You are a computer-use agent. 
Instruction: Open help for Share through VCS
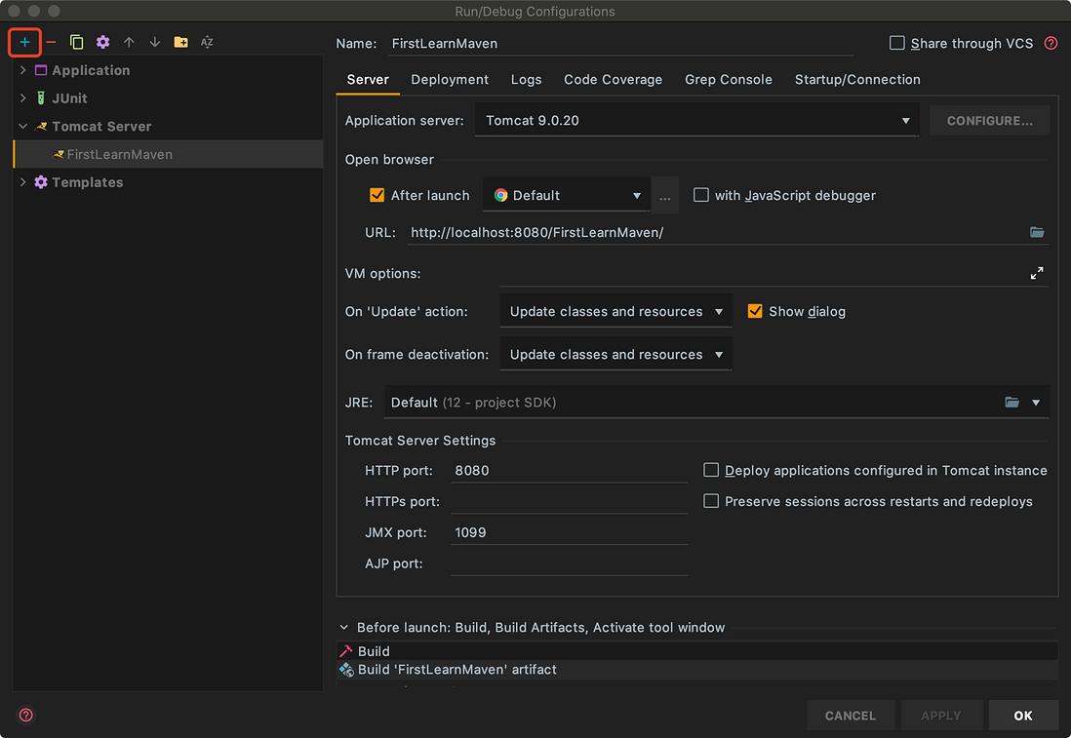click(1051, 43)
